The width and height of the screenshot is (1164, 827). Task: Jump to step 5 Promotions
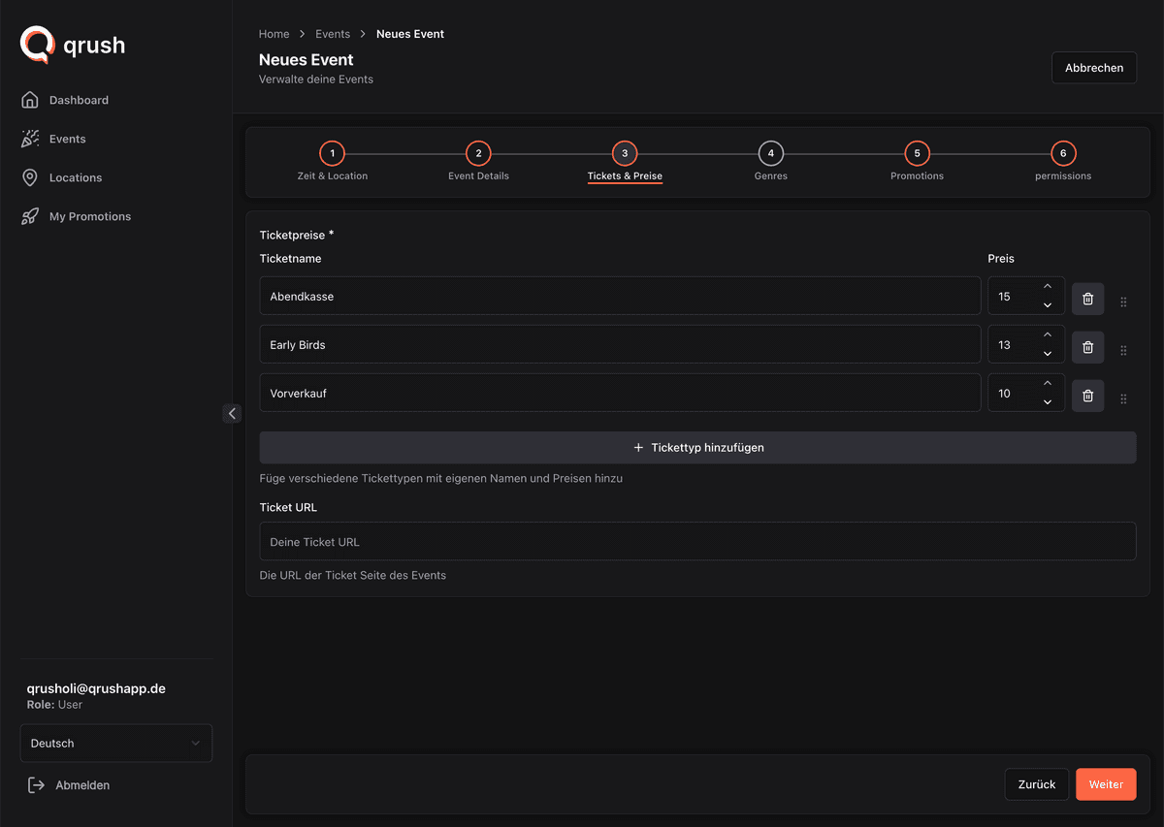pos(917,153)
